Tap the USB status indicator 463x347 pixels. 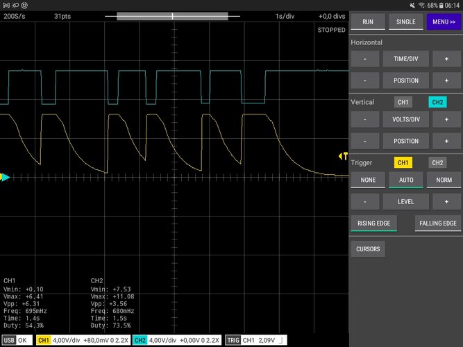point(17,340)
